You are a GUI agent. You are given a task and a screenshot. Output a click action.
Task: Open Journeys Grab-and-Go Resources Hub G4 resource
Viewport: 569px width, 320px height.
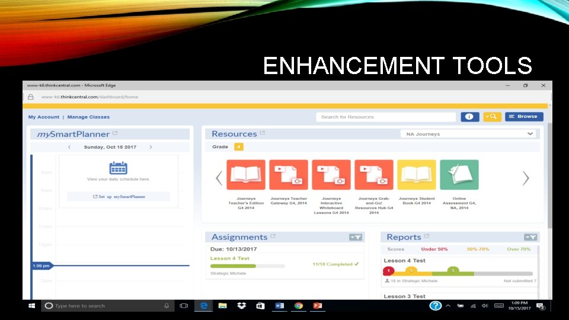coord(374,174)
